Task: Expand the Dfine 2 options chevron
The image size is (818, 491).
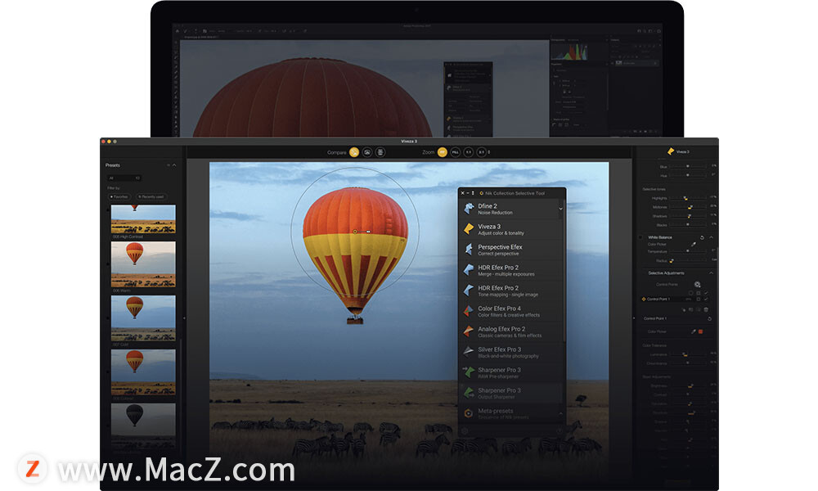Action: tap(561, 209)
